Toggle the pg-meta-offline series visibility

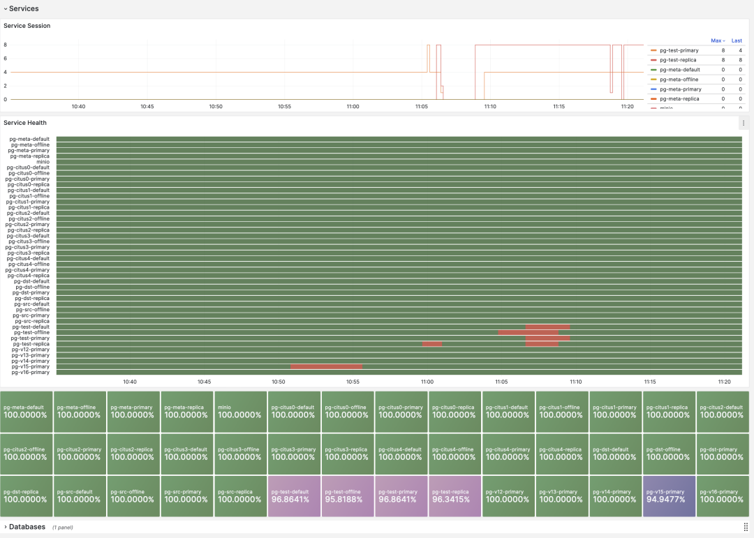point(679,80)
